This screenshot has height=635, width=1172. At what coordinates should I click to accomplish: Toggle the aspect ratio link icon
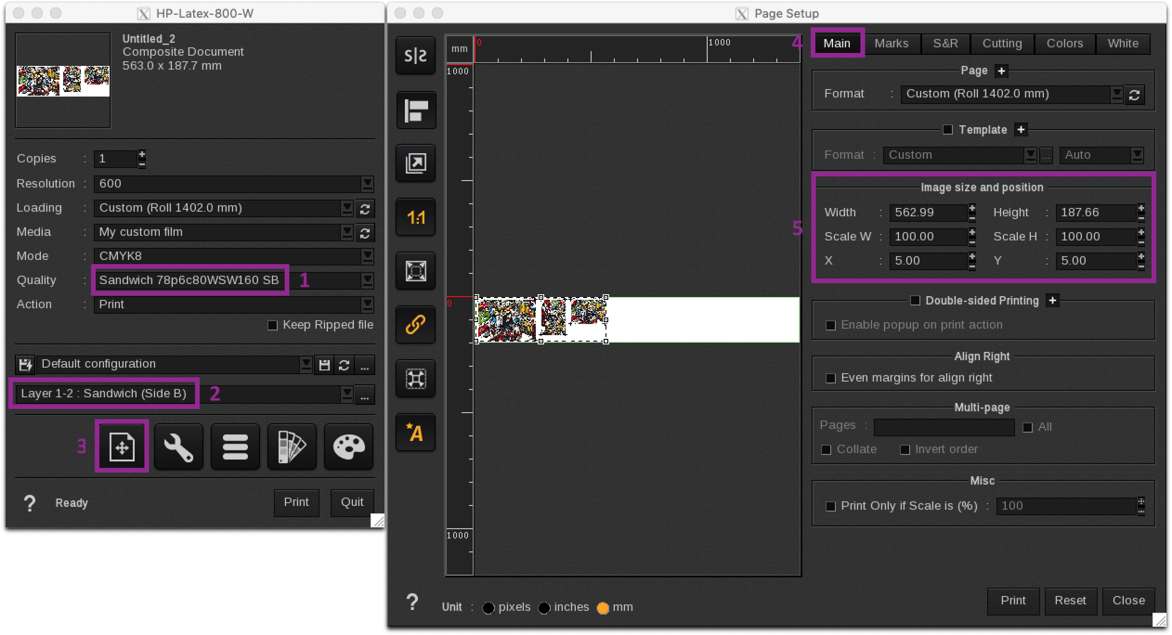(415, 324)
